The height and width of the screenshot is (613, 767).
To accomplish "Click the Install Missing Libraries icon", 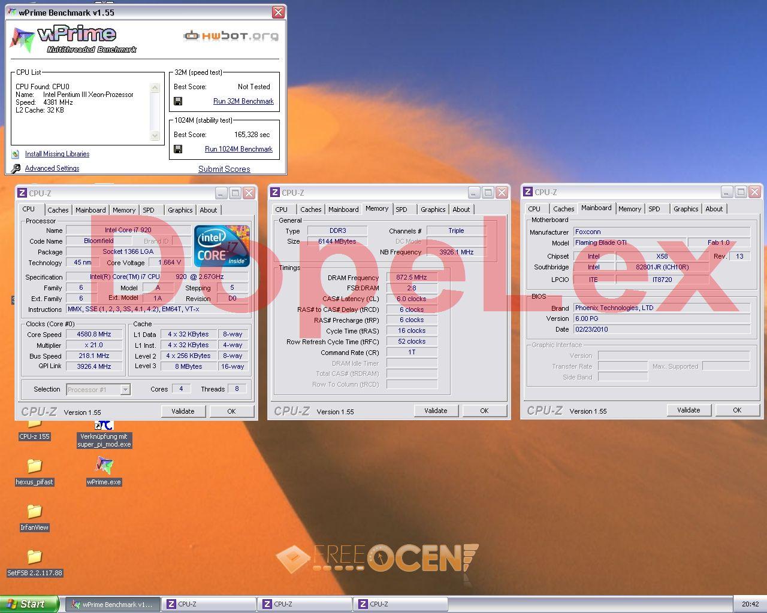I will coord(16,154).
